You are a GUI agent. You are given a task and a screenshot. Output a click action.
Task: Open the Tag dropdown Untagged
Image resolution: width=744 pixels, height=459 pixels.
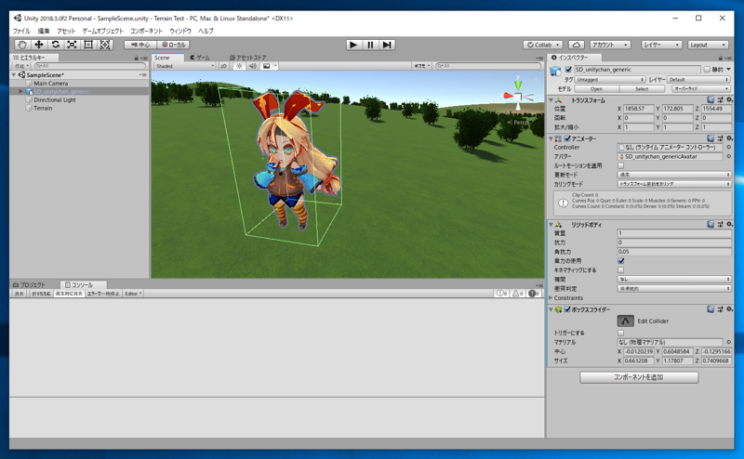(610, 80)
